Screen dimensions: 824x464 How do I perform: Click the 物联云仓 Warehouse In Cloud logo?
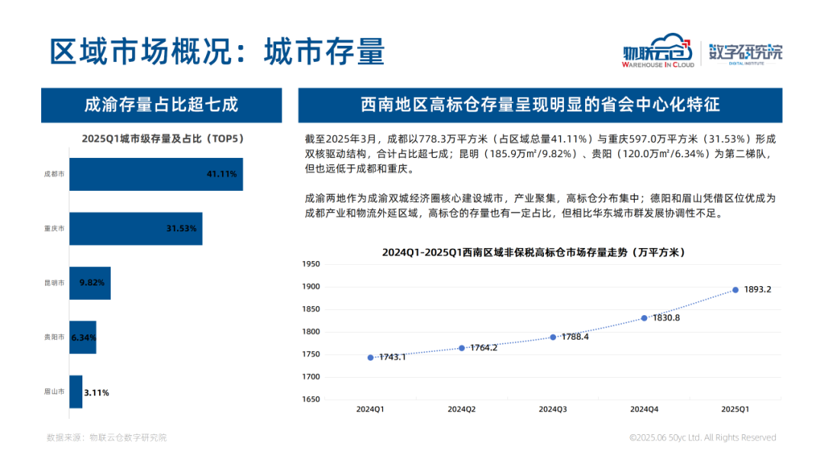658,51
